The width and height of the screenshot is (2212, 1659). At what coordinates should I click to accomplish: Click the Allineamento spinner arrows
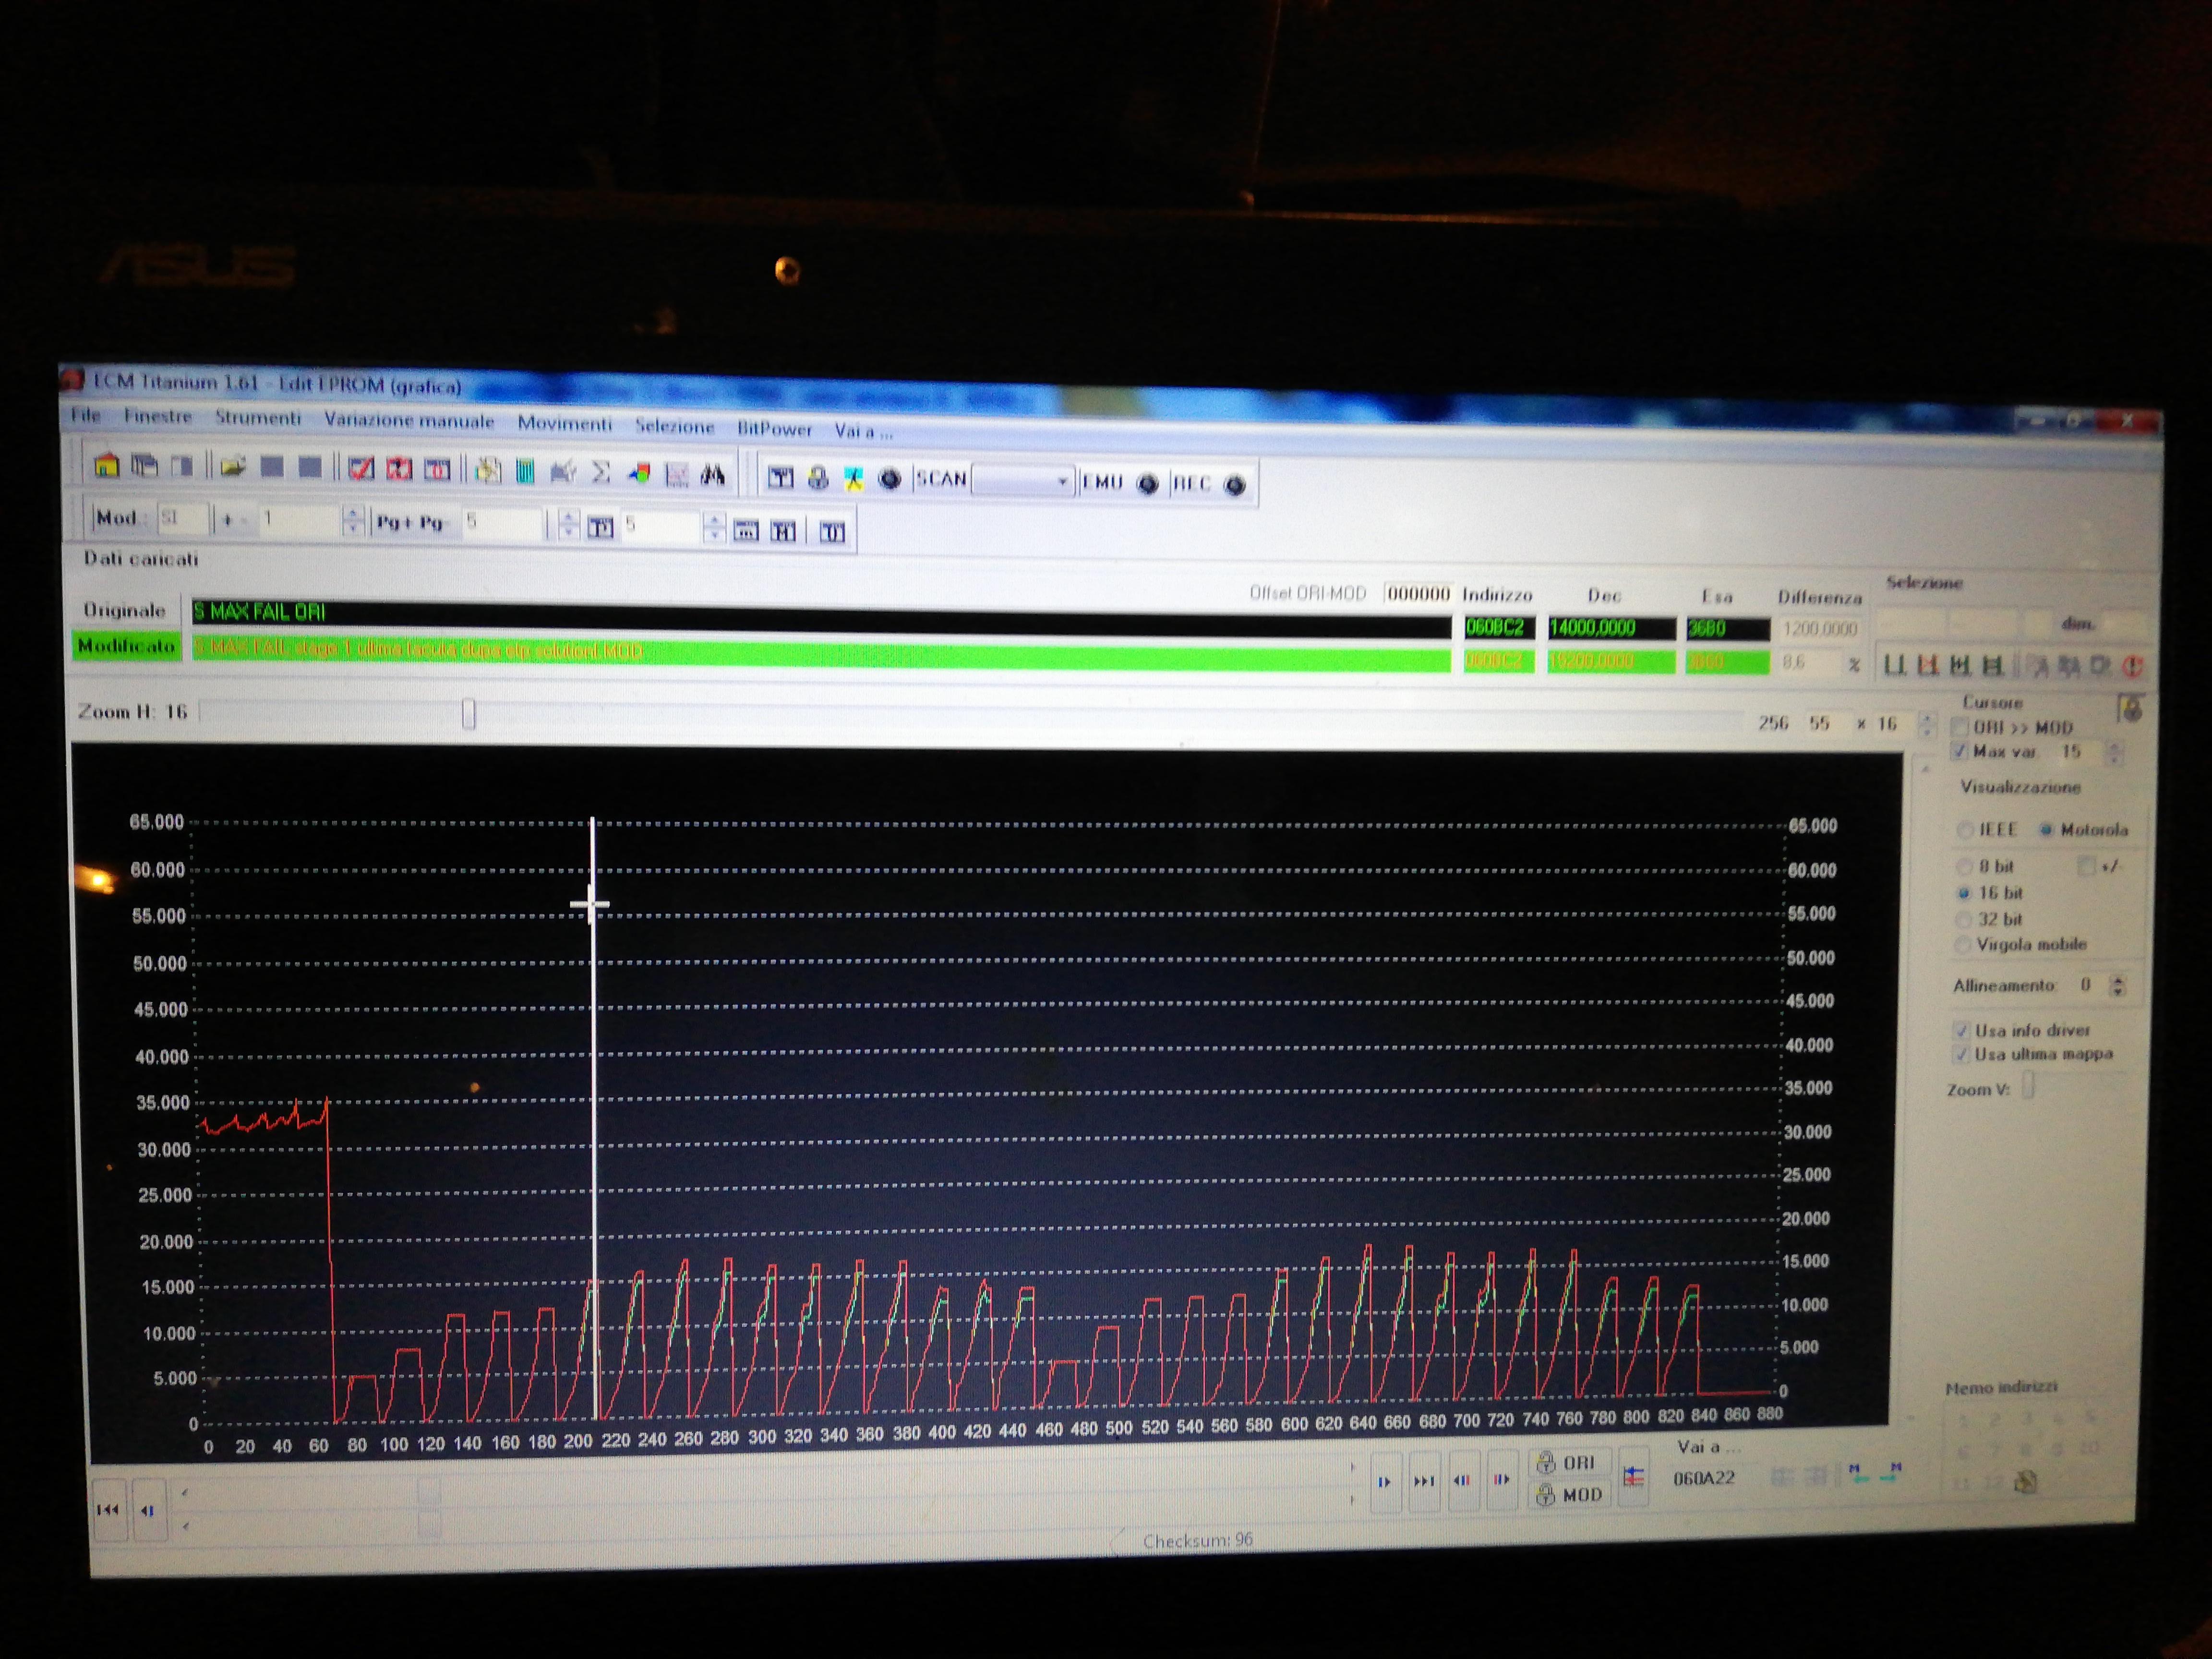click(x=2117, y=985)
